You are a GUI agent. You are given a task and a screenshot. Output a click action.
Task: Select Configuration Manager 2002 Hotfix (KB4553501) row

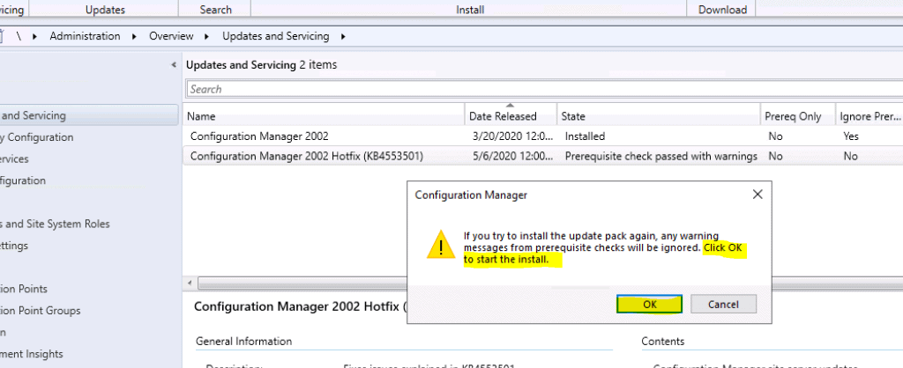point(542,156)
